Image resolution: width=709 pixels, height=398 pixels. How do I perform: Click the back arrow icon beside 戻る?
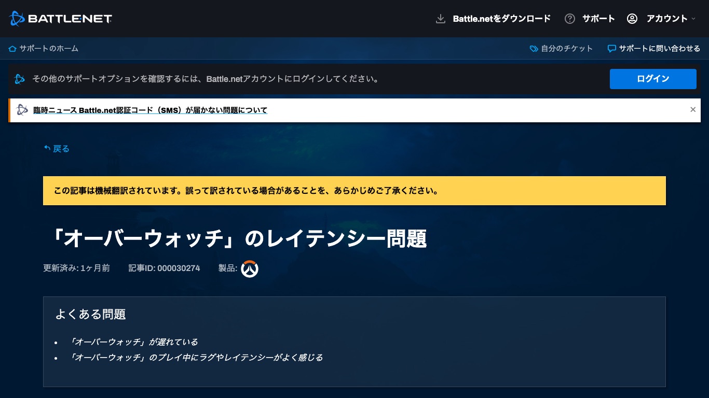pyautogui.click(x=47, y=148)
